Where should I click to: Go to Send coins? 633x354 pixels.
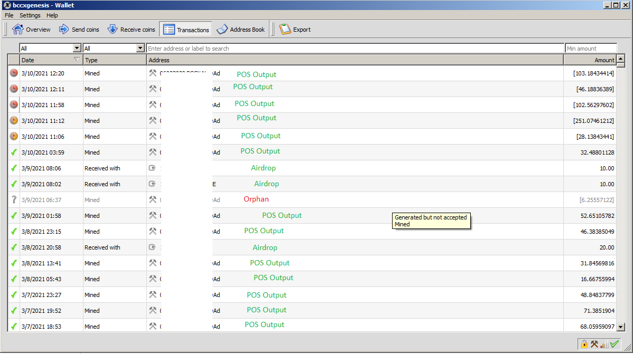79,30
